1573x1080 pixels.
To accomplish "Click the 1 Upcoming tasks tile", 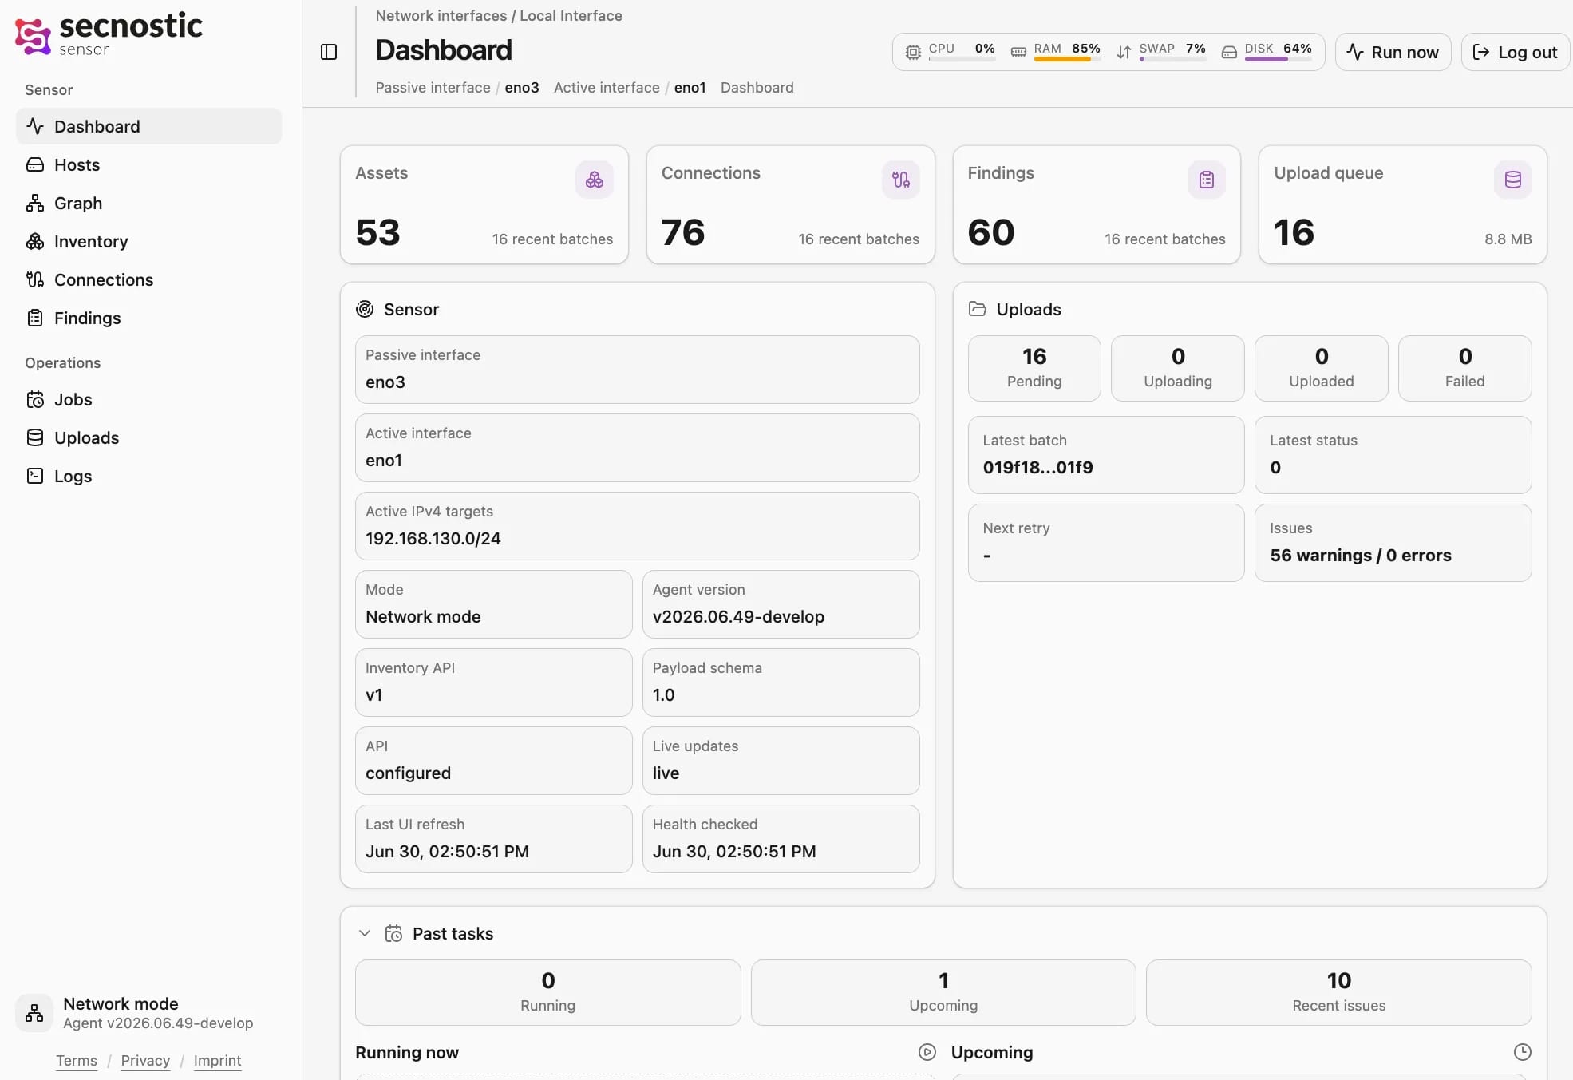I will click(x=943, y=992).
